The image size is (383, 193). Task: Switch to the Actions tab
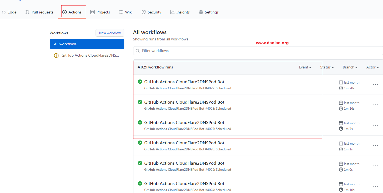pyautogui.click(x=72, y=12)
